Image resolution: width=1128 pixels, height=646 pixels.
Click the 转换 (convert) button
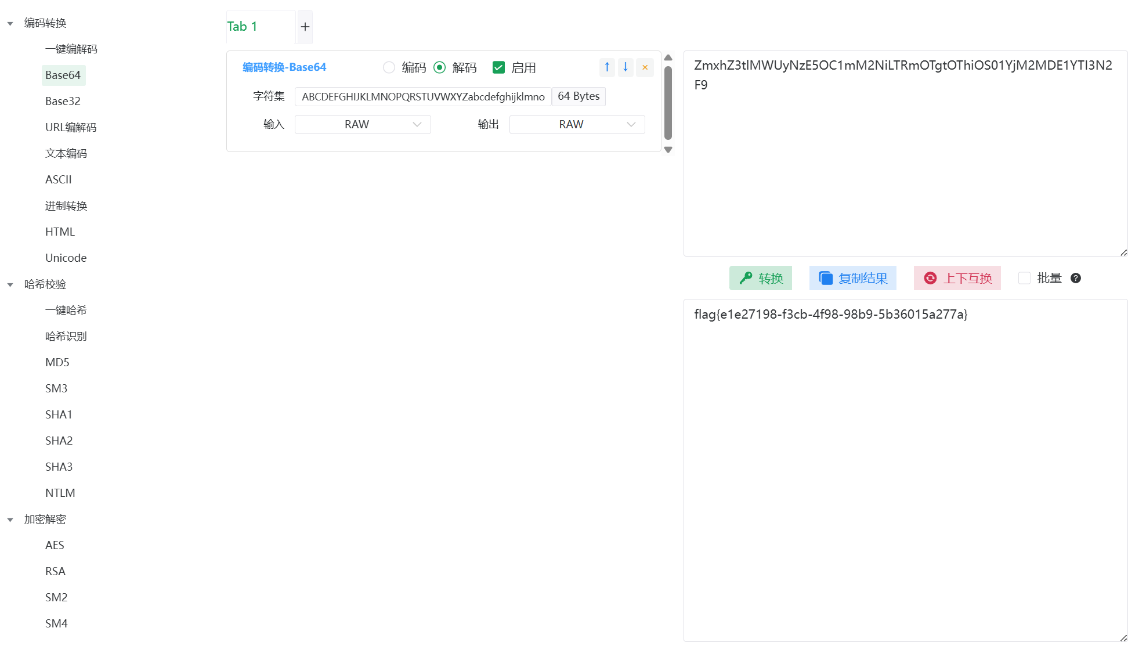(x=761, y=278)
